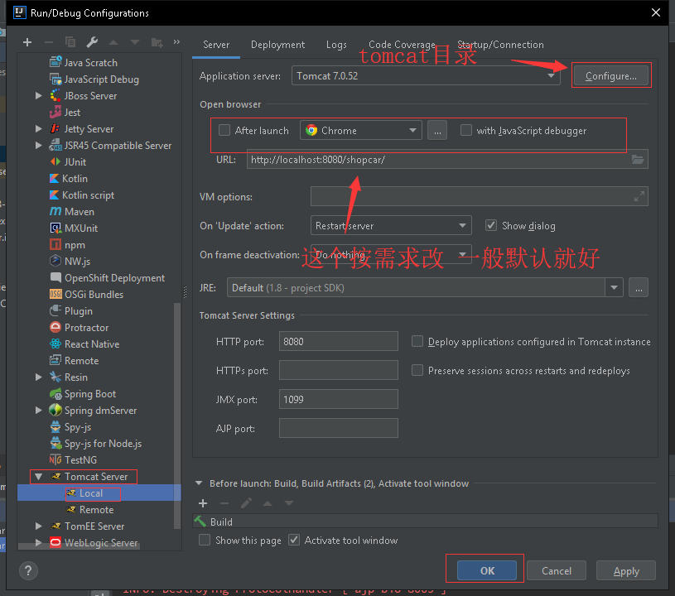This screenshot has height=596, width=675.
Task: Check Deploy applications configured in Tomcat instance
Action: coord(417,342)
